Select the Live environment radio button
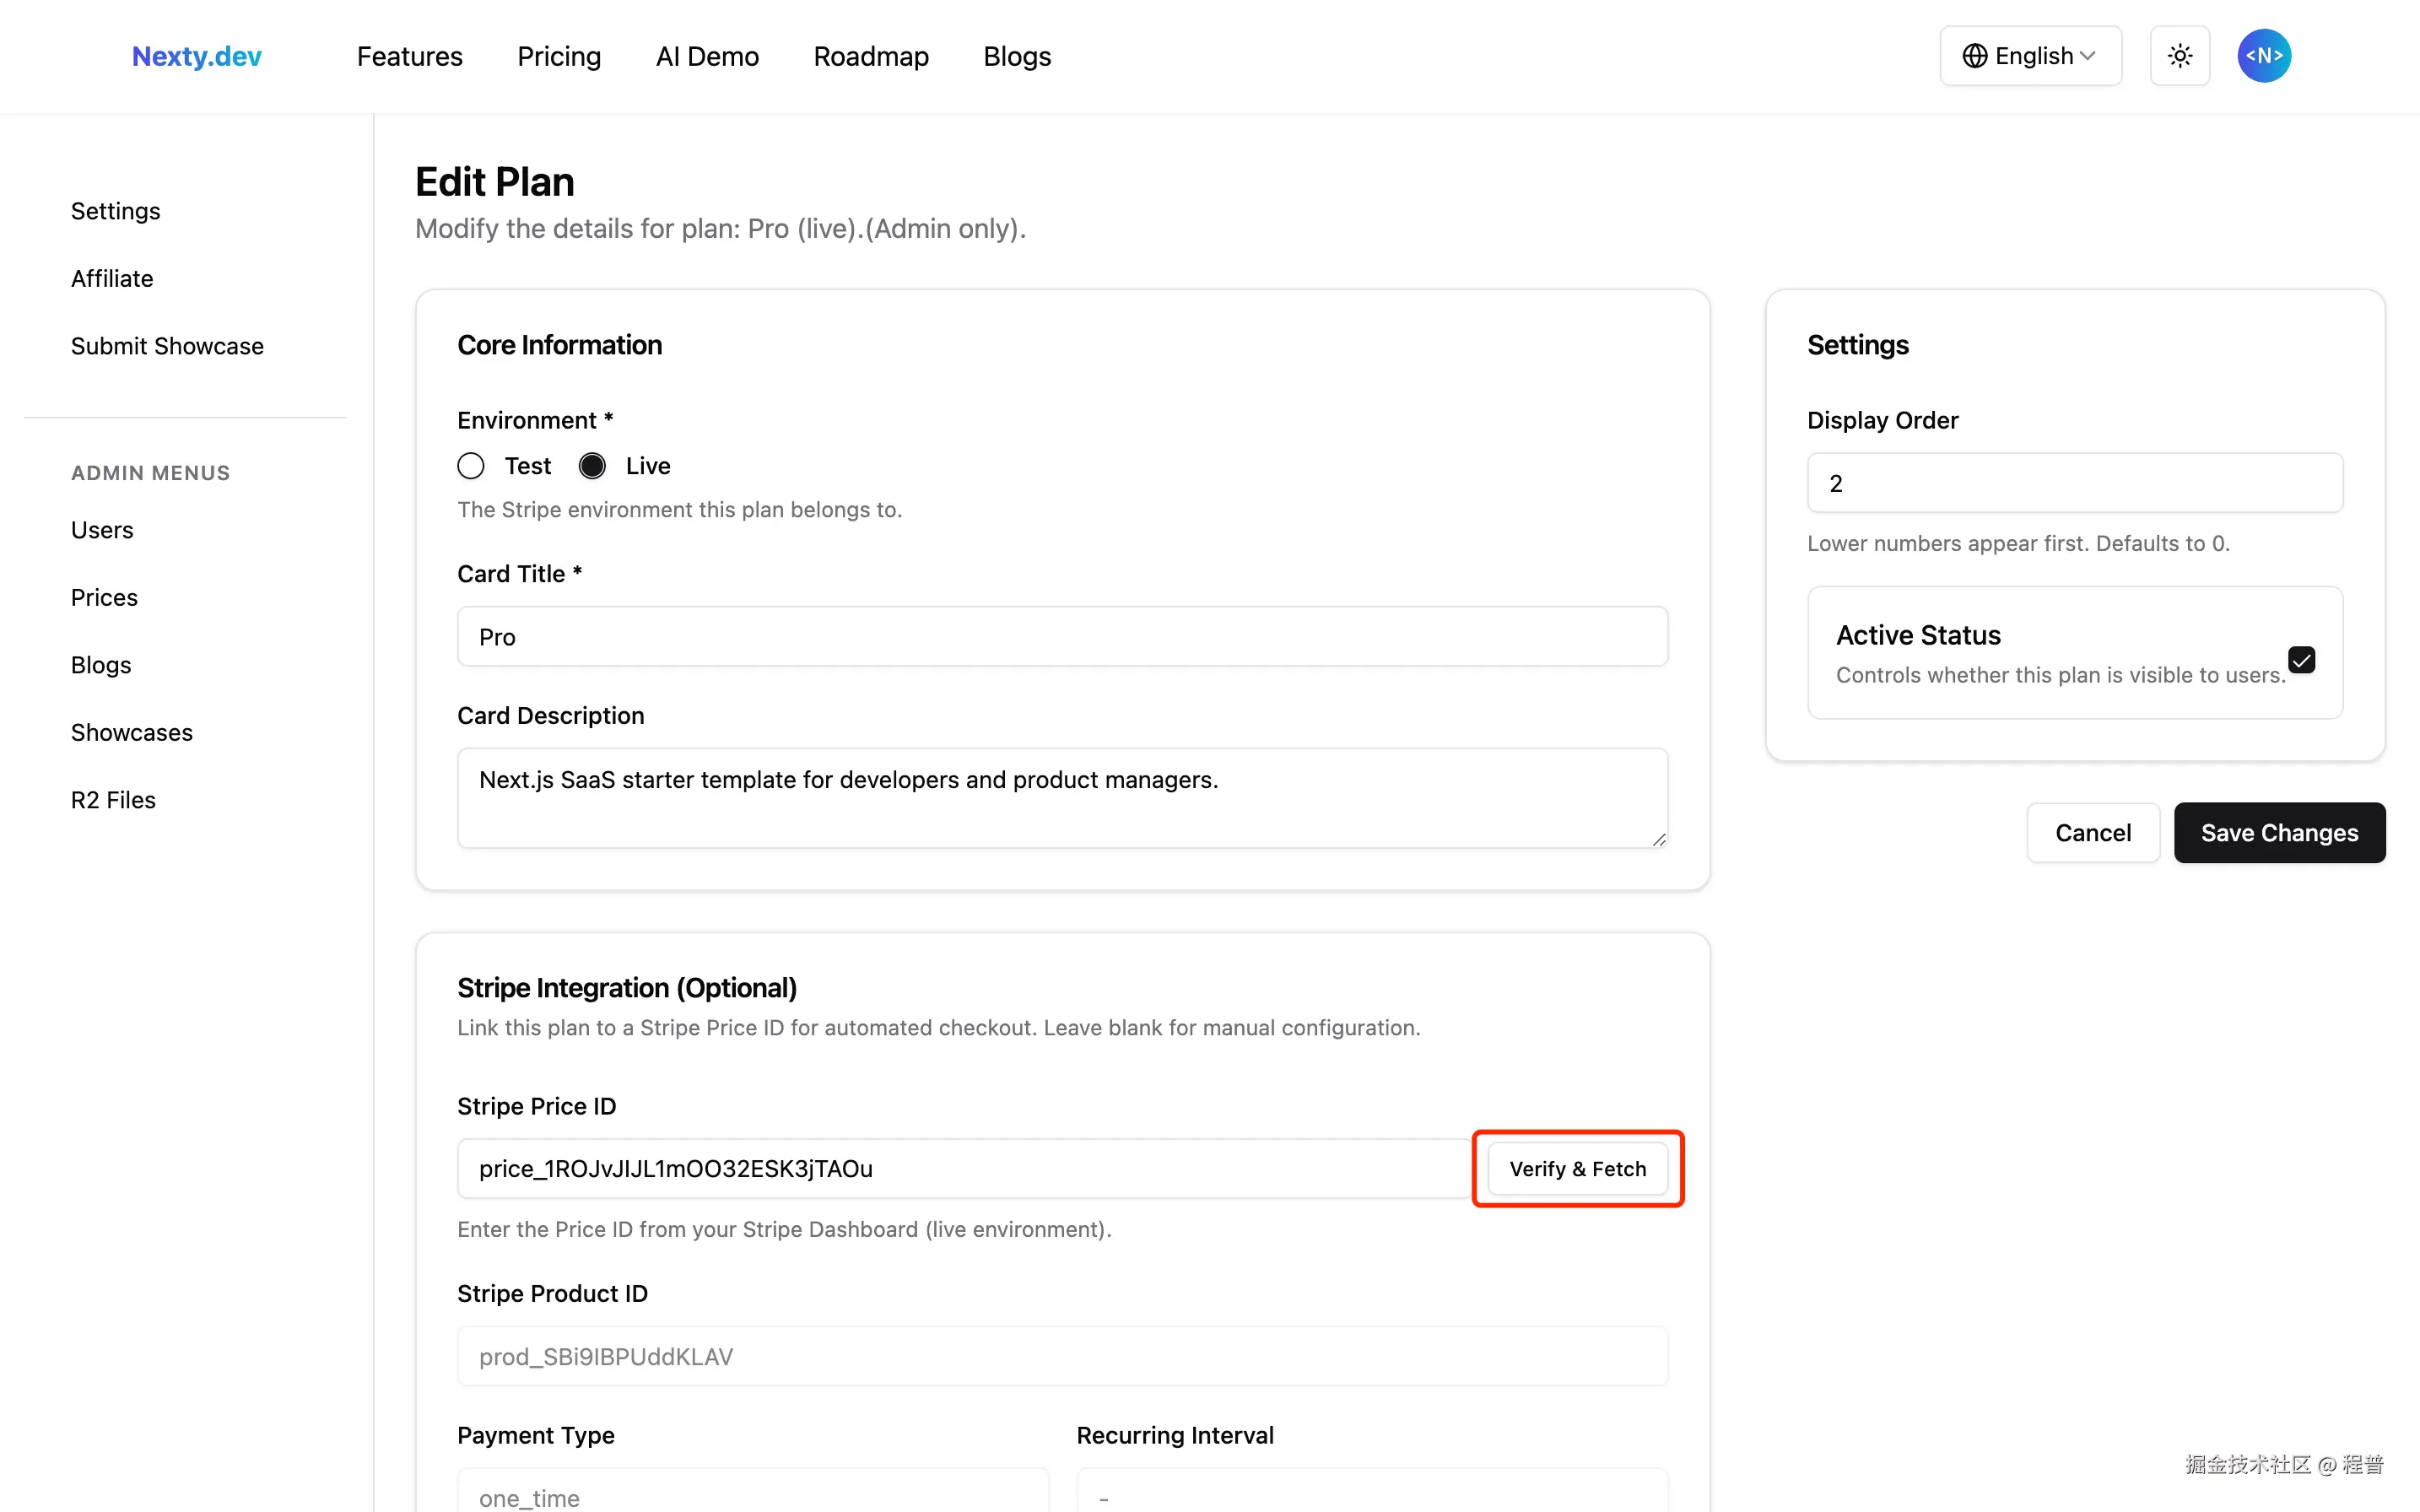This screenshot has height=1512, width=2420. tap(591, 465)
